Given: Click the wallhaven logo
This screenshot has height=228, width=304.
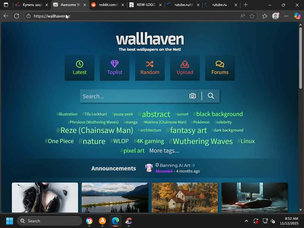Looking at the screenshot, I should pyautogui.click(x=150, y=39).
